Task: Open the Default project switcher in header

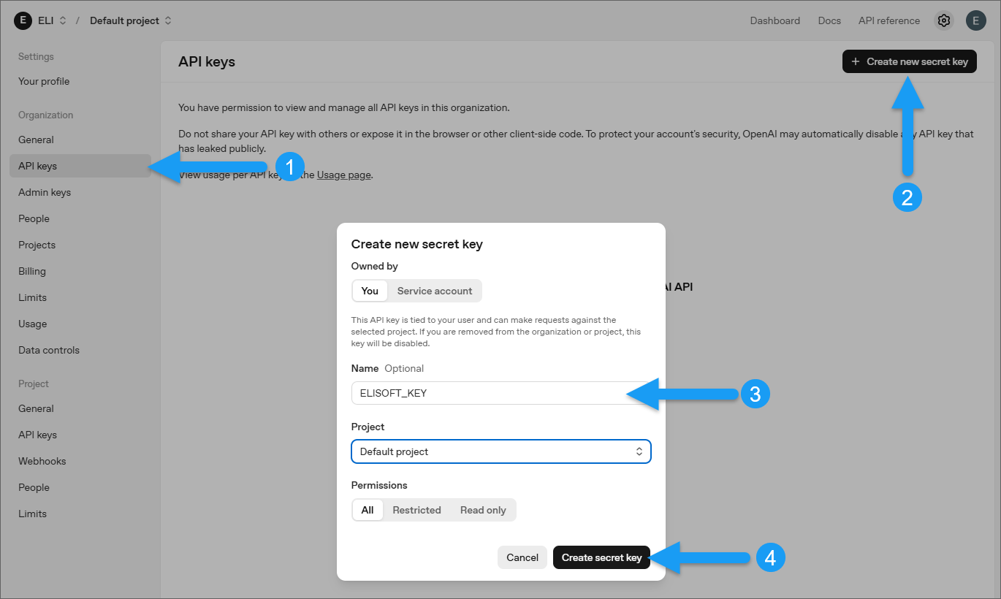Action: [131, 20]
